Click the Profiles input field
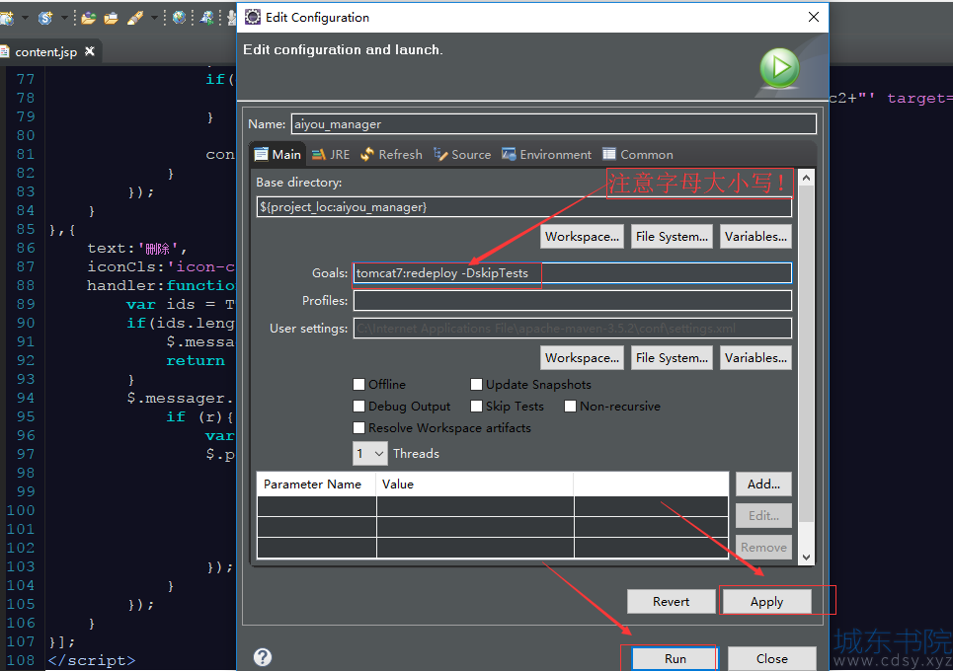This screenshot has height=671, width=953. (573, 301)
